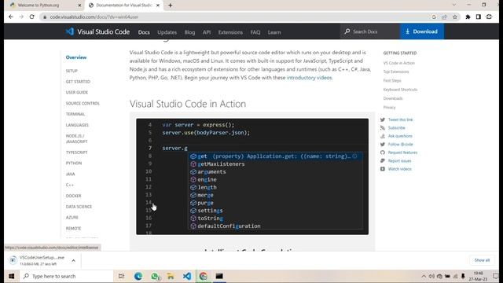Expand SETUP section in sidebar
Image resolution: width=503 pixels, height=283 pixels.
72,71
